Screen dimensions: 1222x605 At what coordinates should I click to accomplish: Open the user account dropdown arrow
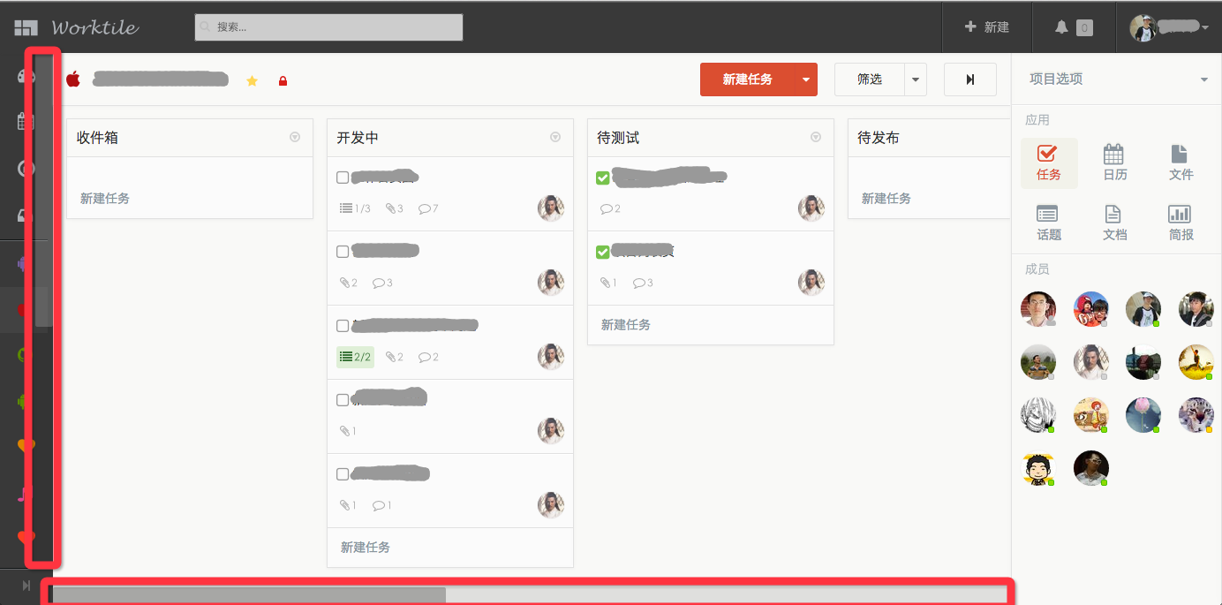click(1205, 28)
